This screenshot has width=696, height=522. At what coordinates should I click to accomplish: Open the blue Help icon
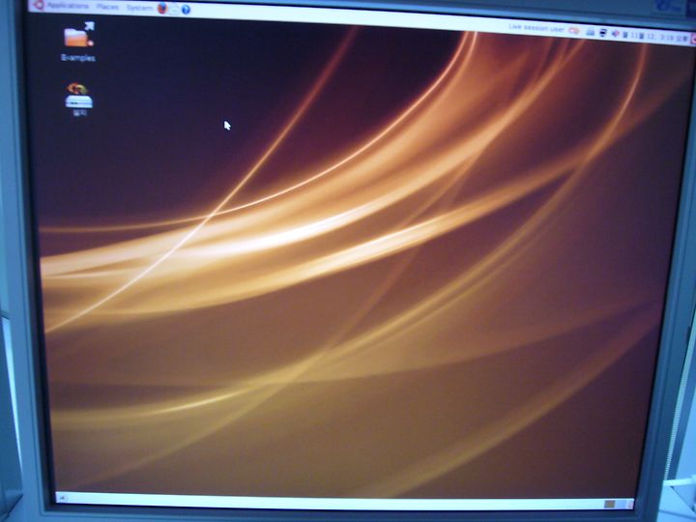coord(186,10)
